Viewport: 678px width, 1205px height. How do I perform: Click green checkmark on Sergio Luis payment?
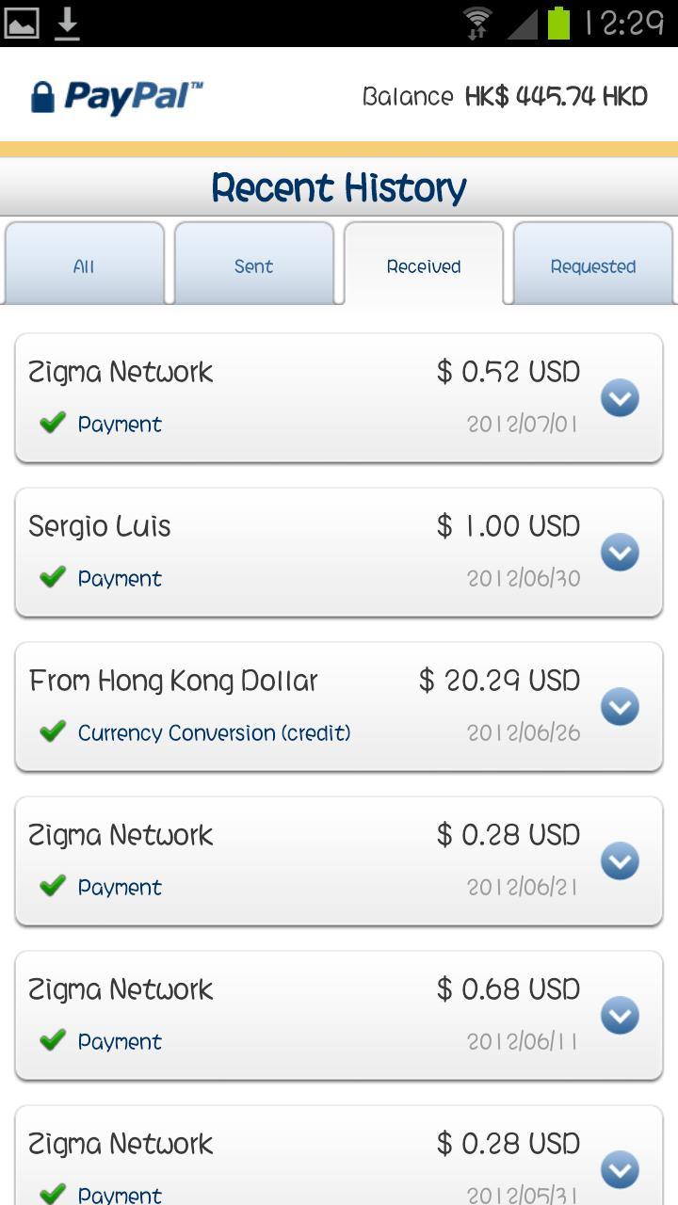pyautogui.click(x=53, y=576)
